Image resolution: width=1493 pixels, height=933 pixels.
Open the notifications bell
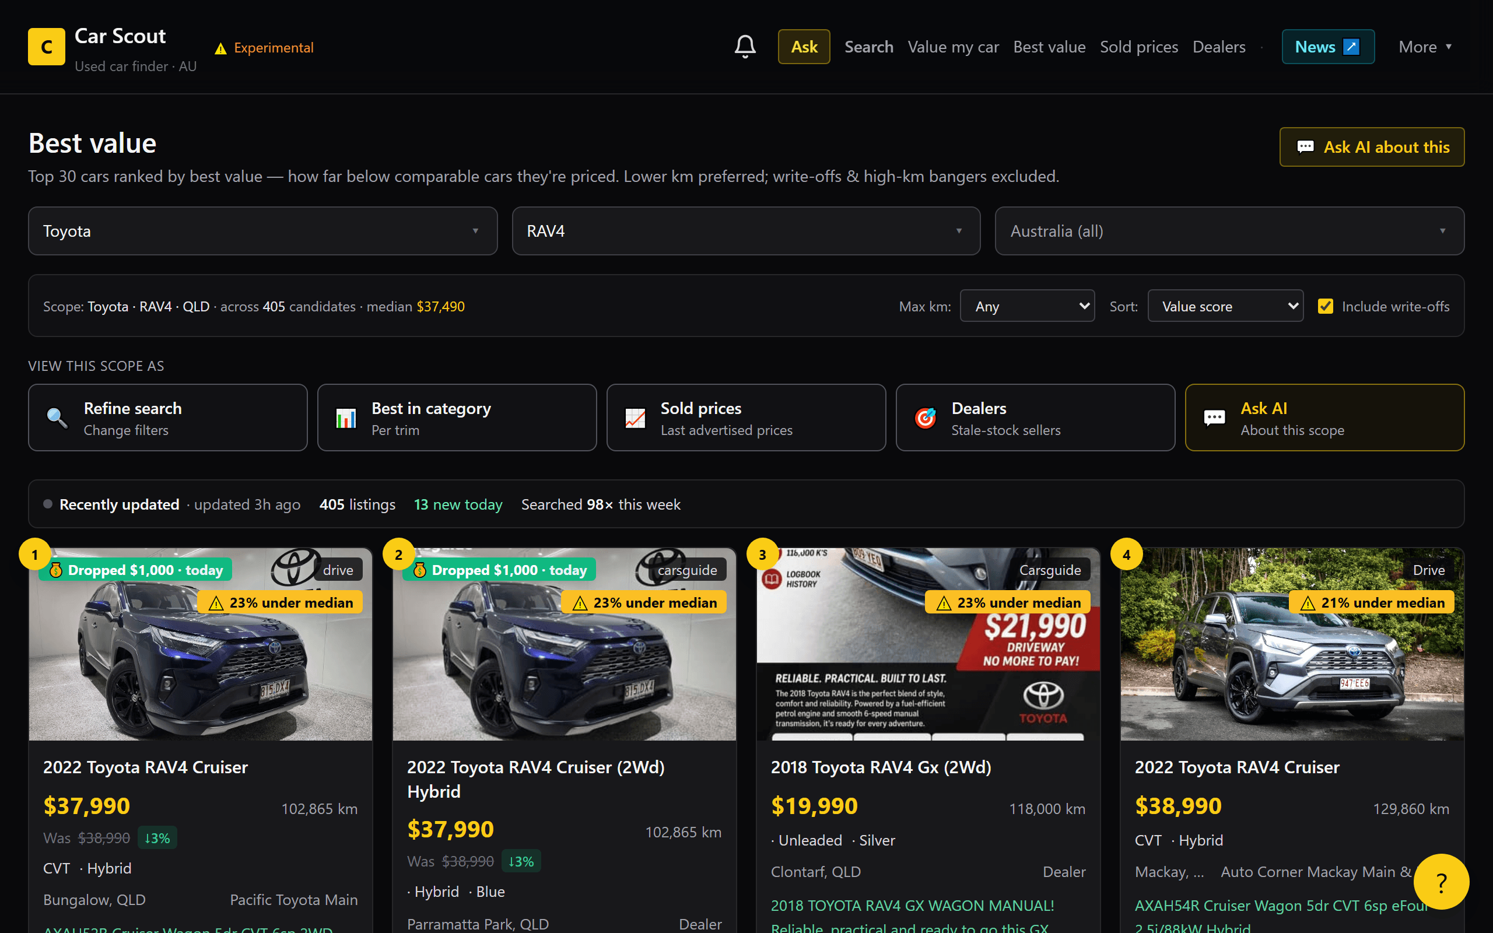(x=745, y=47)
